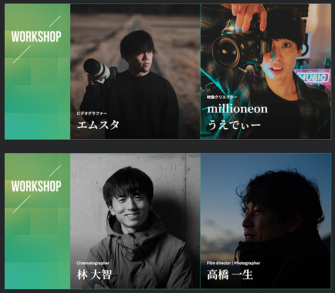This screenshot has height=293, width=335.
Task: Click the top green WORKSHOP banner
Action: [37, 72]
